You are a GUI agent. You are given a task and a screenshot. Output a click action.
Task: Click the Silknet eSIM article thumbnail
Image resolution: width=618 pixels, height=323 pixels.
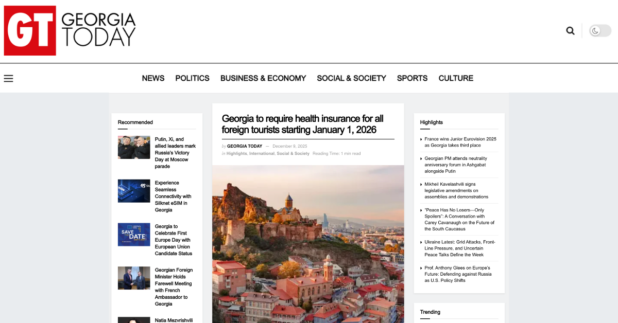(134, 191)
